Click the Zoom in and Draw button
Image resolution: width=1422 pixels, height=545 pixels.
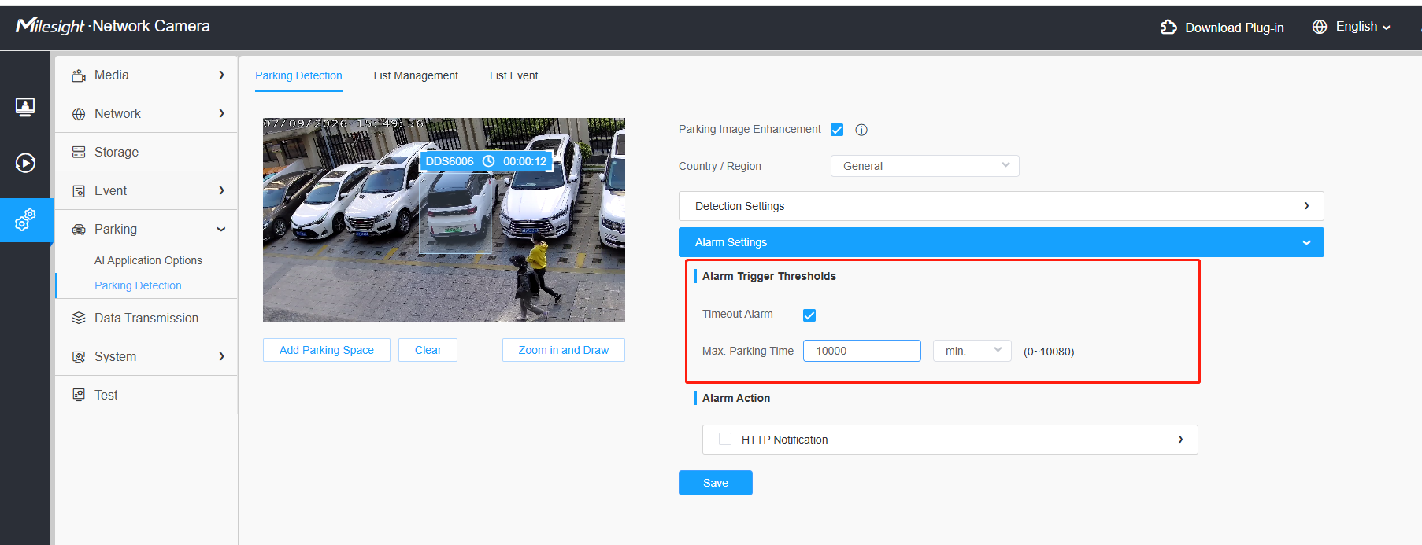(x=564, y=350)
